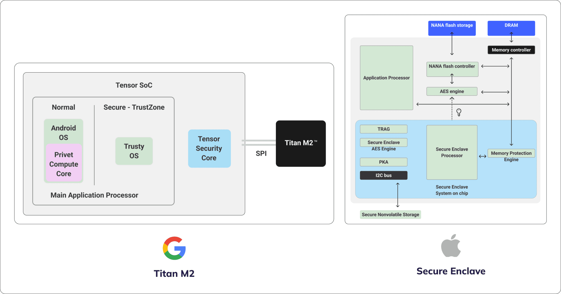Select the Privet Compute Core block
Screen dimensions: 561x294
click(64, 164)
